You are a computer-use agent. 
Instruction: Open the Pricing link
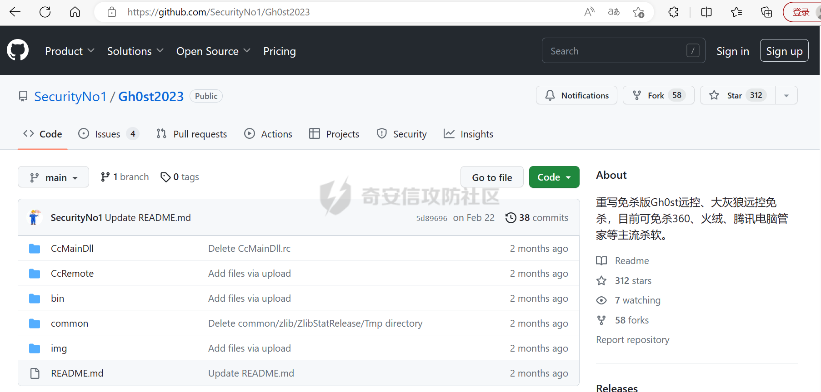coord(280,51)
